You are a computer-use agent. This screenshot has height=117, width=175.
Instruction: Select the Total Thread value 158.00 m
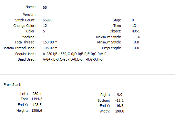click(50, 42)
